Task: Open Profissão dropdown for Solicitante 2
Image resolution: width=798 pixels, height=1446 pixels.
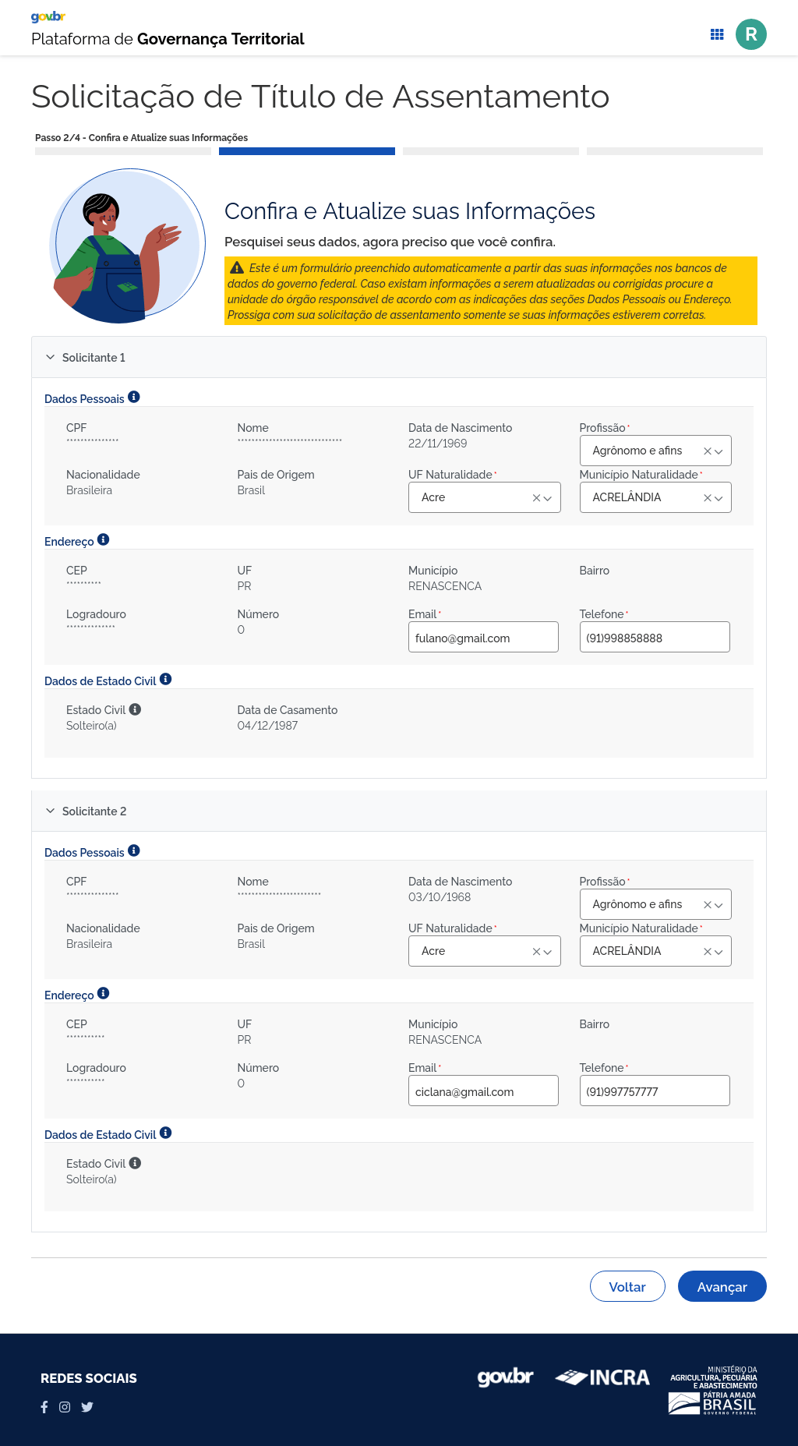Action: point(719,905)
